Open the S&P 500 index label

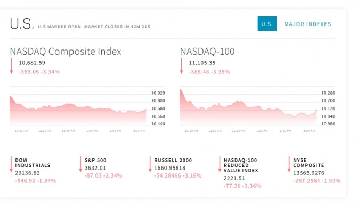click(x=97, y=160)
